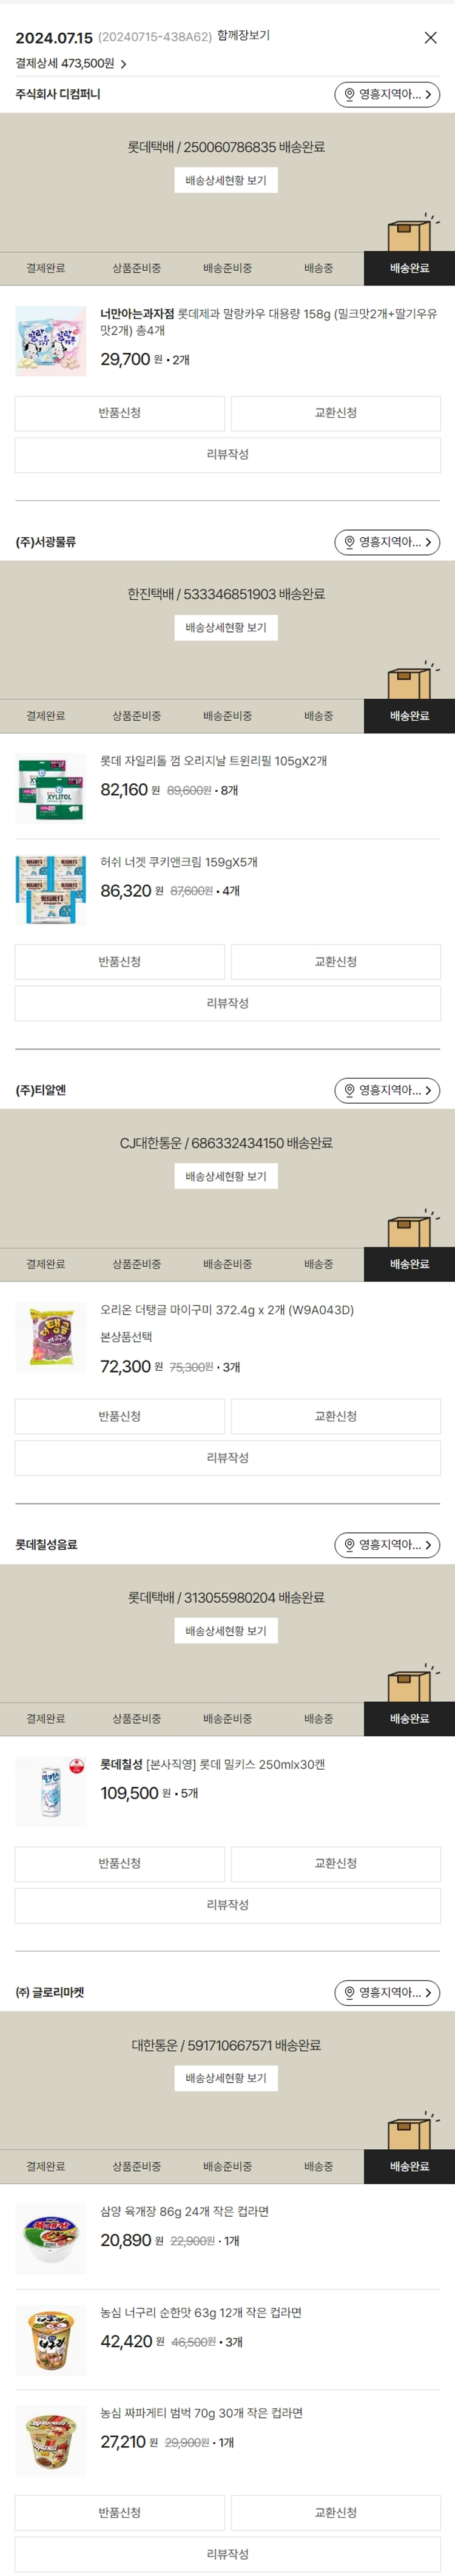Click location pin icon for (주) 글로리마켓
Image resolution: width=455 pixels, height=2576 pixels.
(349, 1992)
